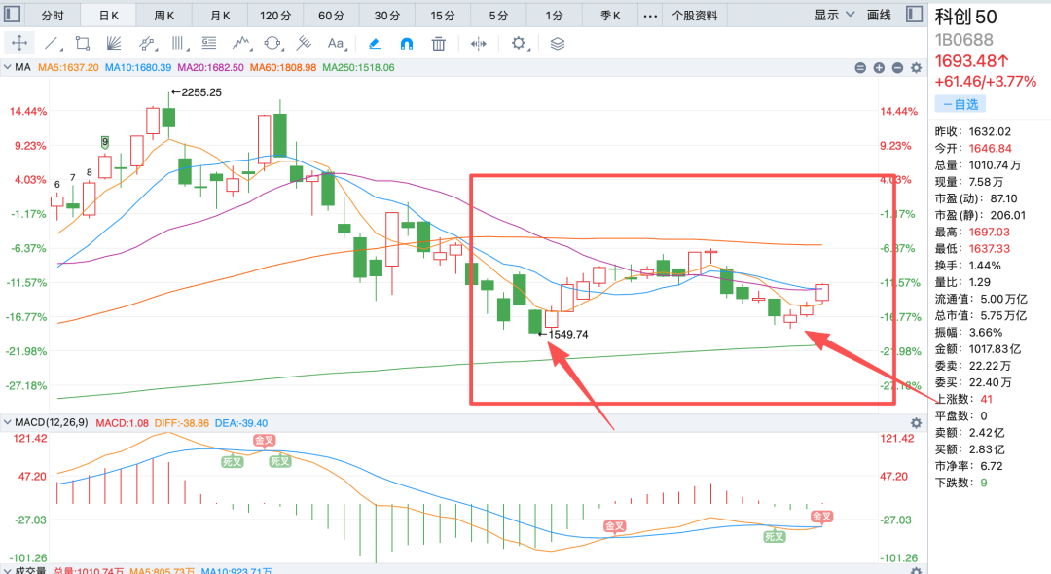1051x574 pixels.
Task: Toggle the blue magnet snap tool
Action: tap(406, 44)
